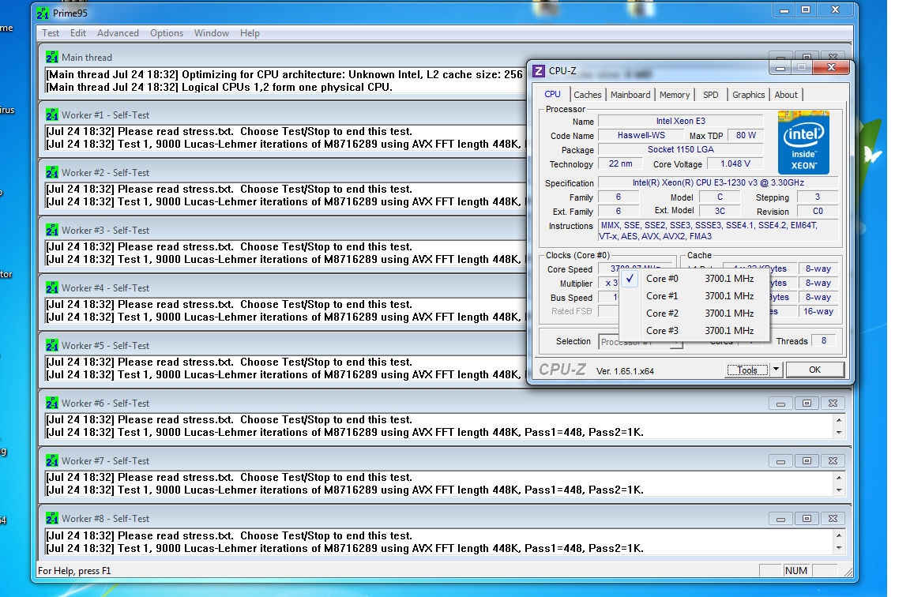Switch to the Graphics tab in CPU-Z
Screen dimensions: 910x597
coord(749,95)
